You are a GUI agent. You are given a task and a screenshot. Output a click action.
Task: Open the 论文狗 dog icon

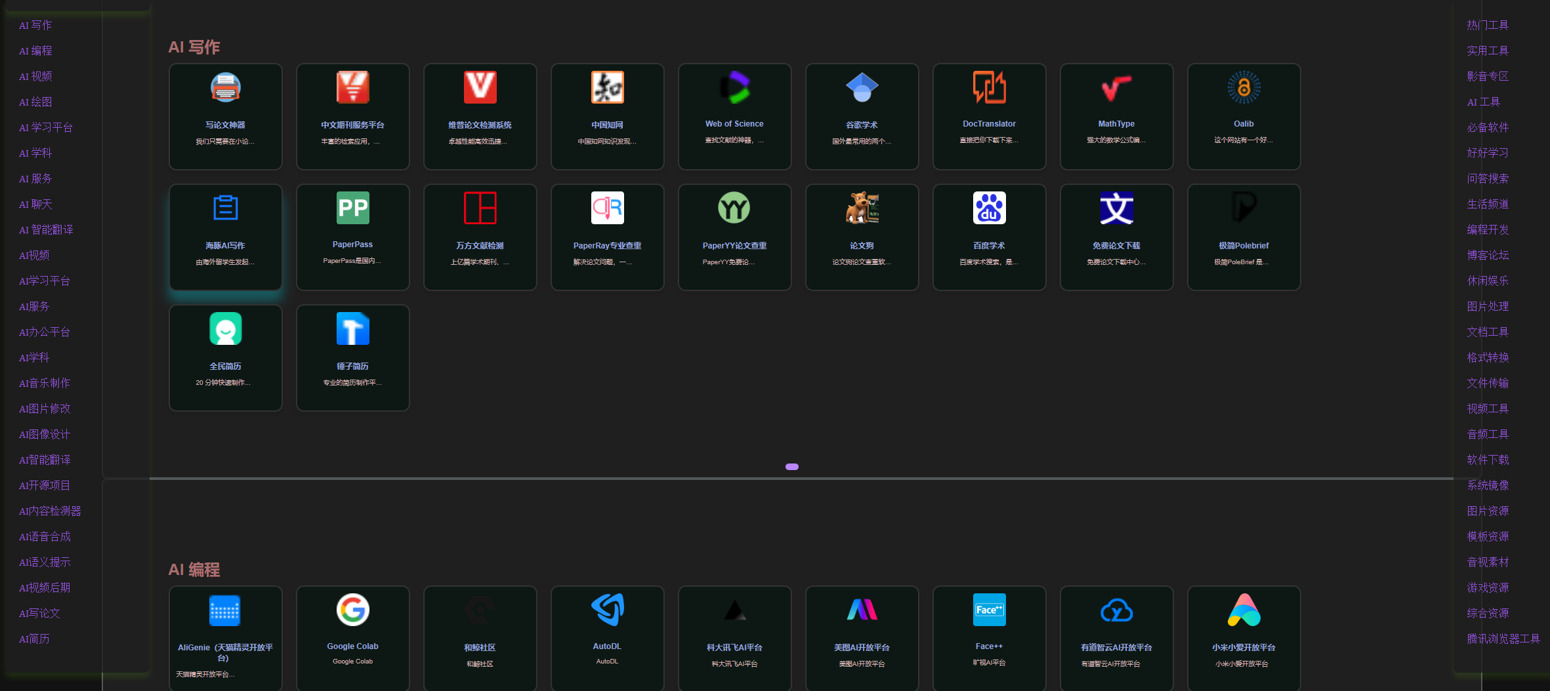862,208
